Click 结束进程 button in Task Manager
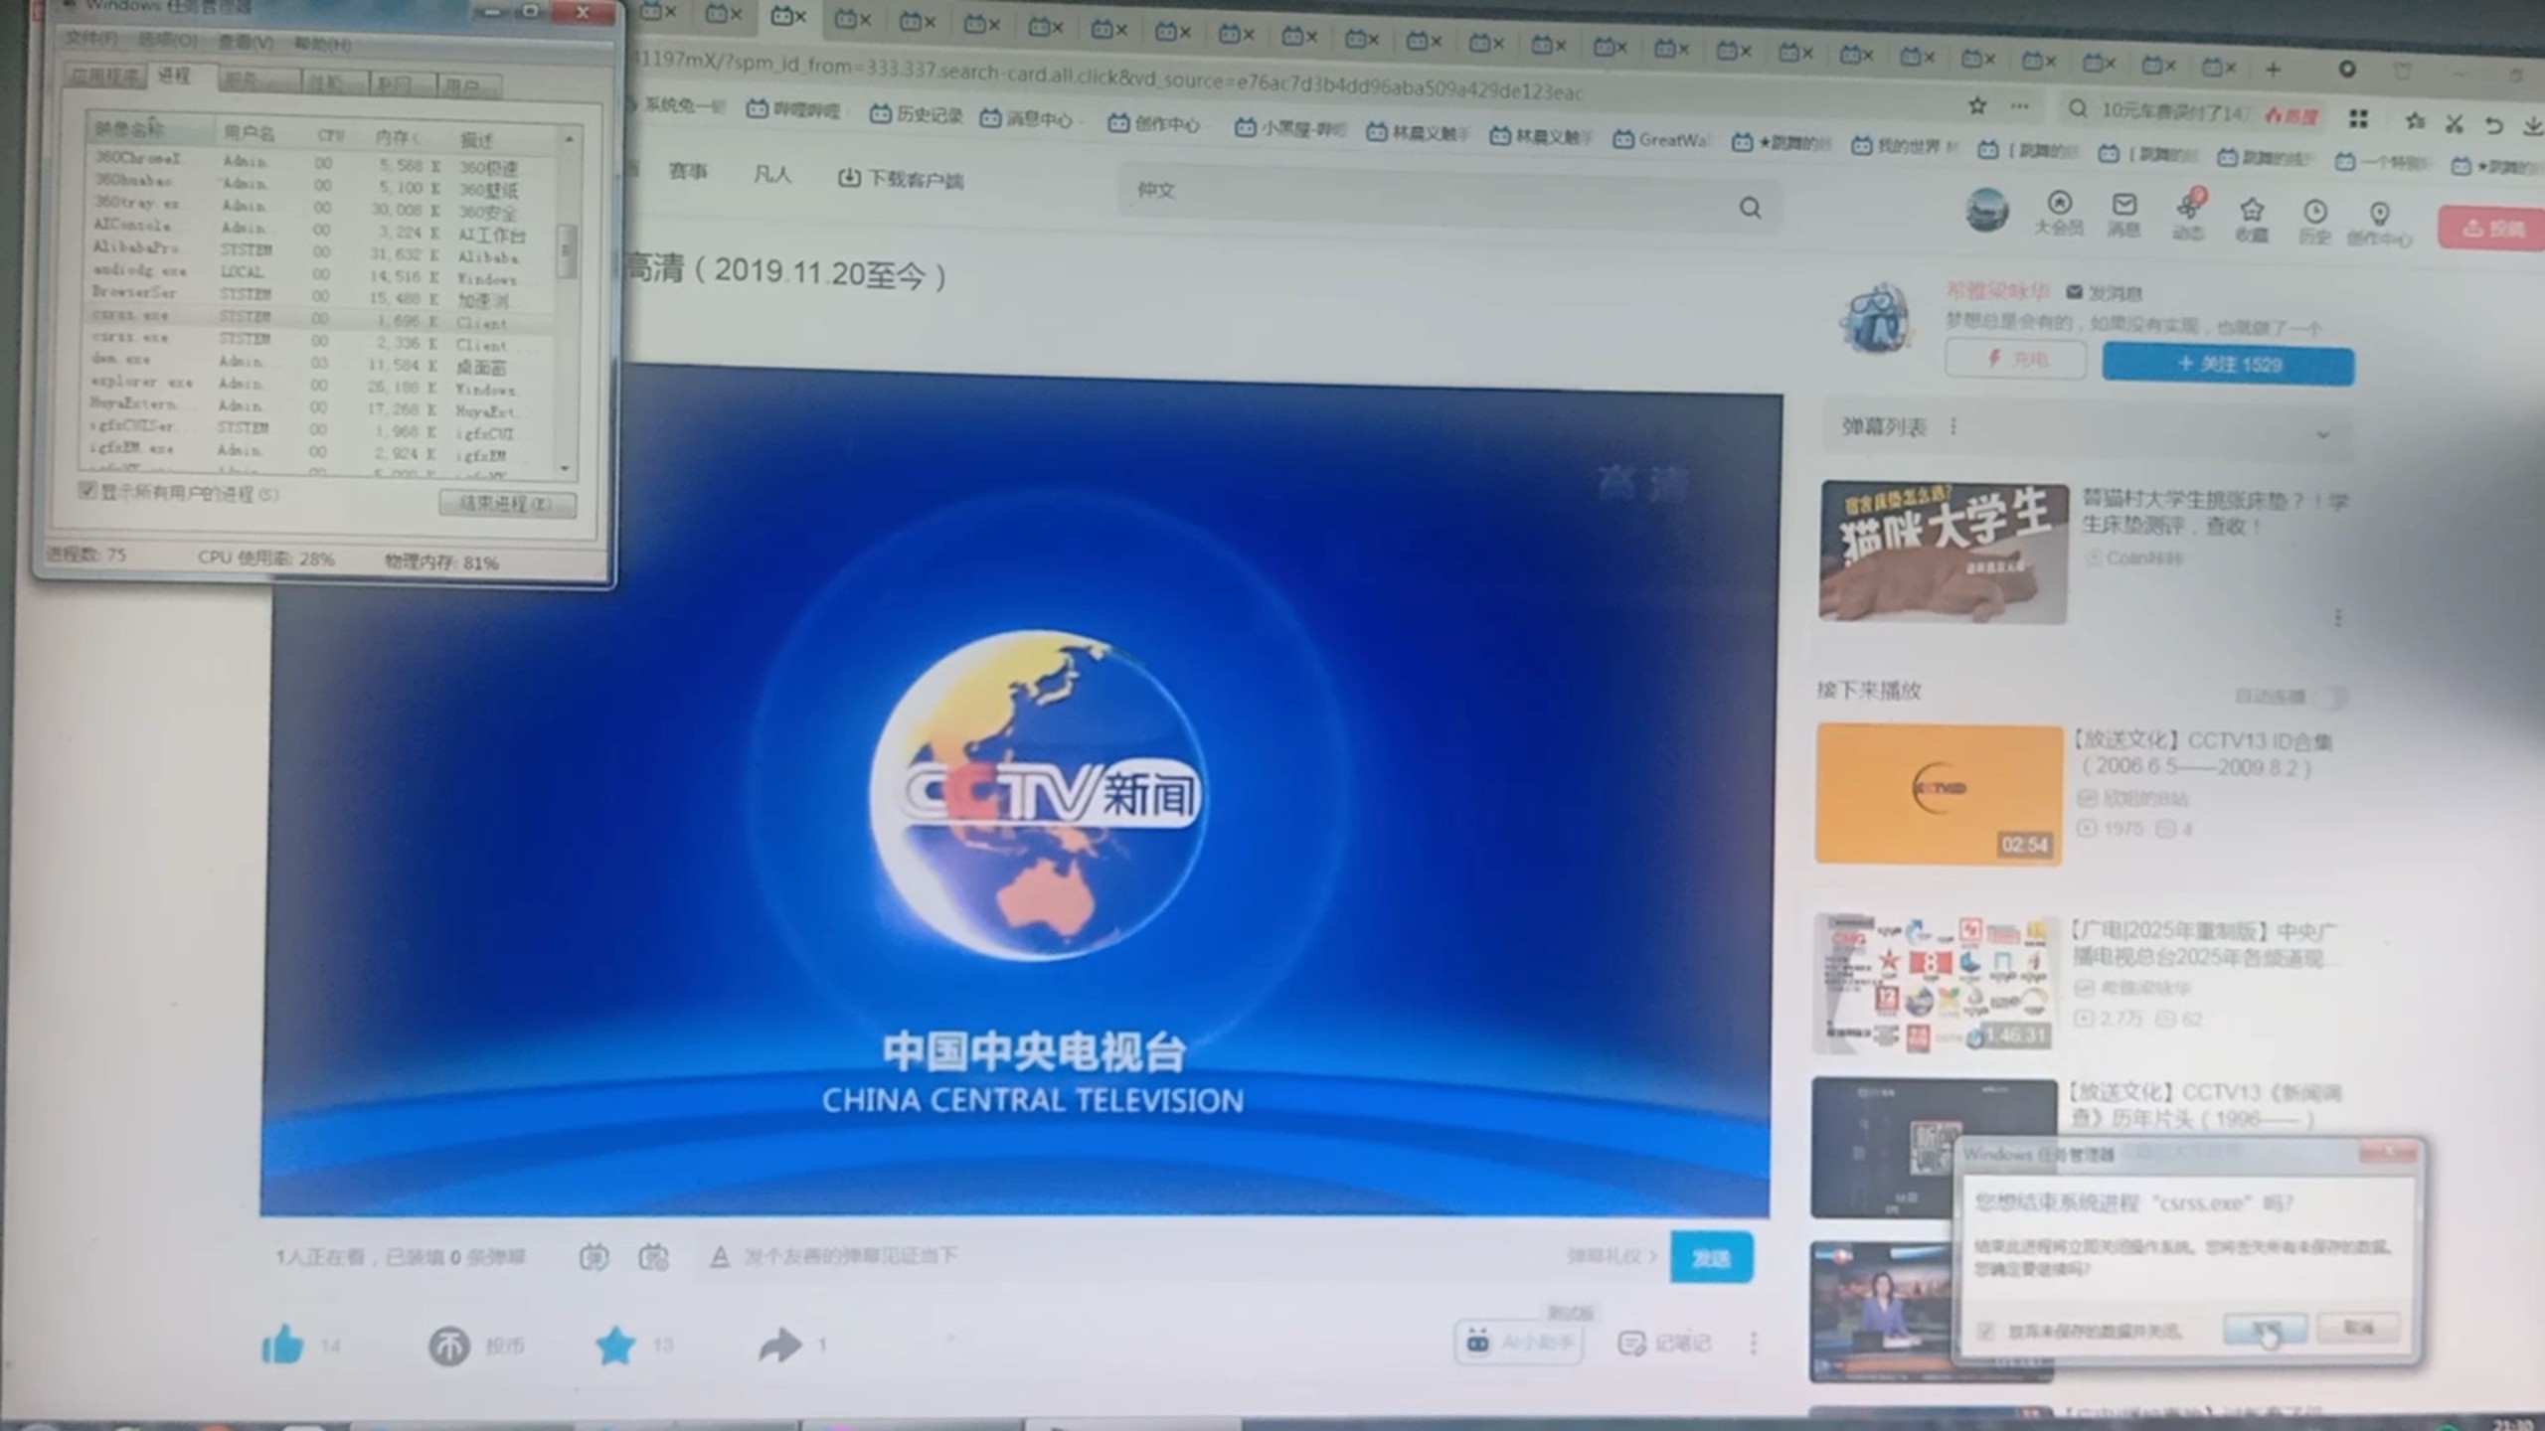This screenshot has width=2545, height=1431. 507,504
